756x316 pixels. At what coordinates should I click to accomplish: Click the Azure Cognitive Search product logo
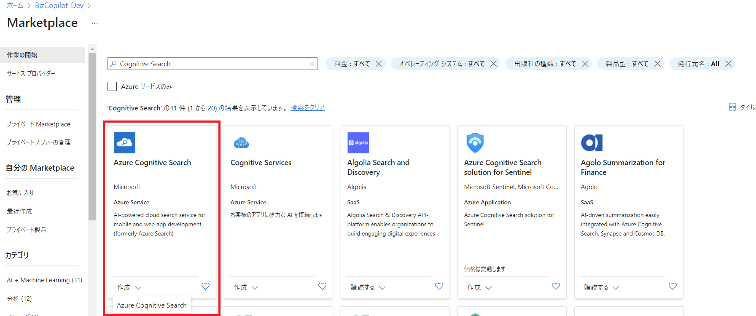coord(124,142)
